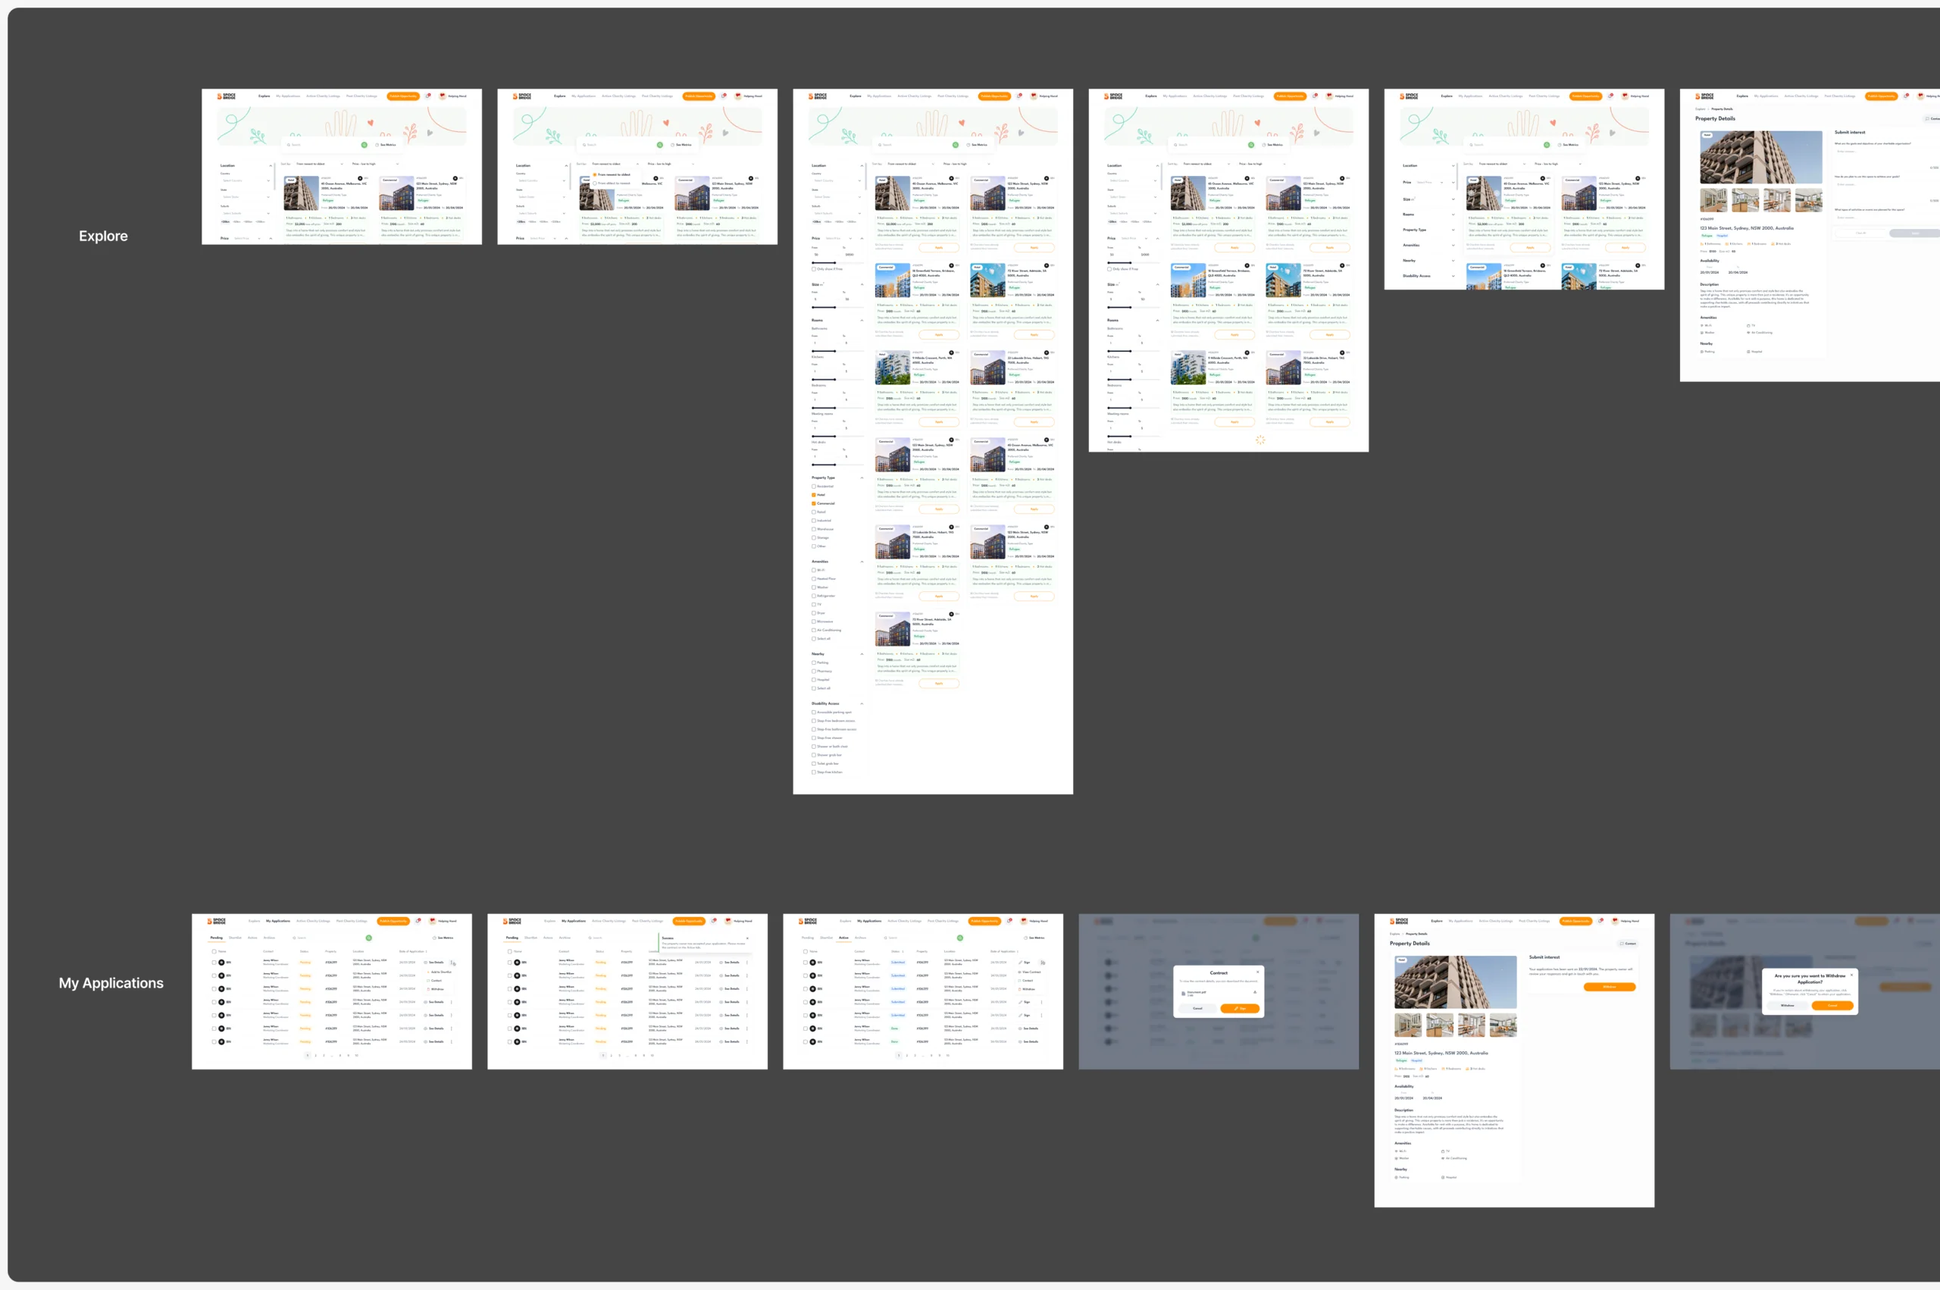Open main building photo in Withdraw Property Details frame
1940x1290 pixels.
1455,982
